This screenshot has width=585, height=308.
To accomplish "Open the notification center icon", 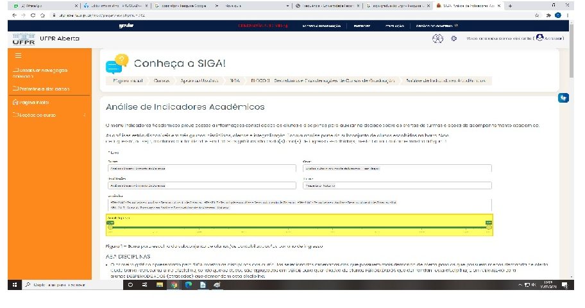I will (x=565, y=286).
